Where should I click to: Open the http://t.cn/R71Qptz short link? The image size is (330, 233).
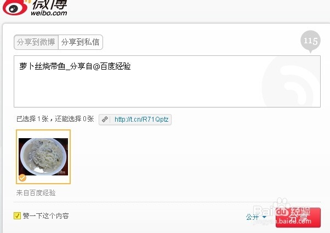coord(141,120)
